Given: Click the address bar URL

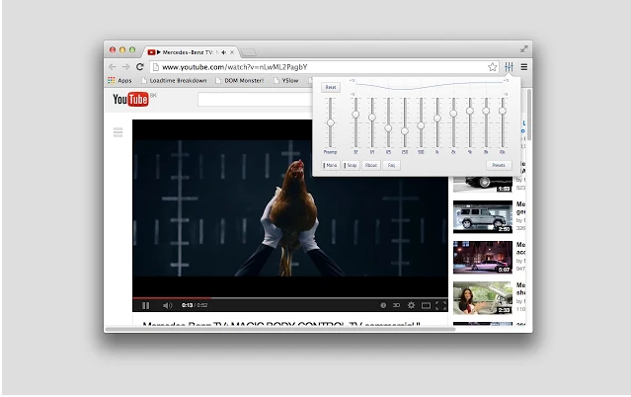Looking at the screenshot, I should (235, 67).
